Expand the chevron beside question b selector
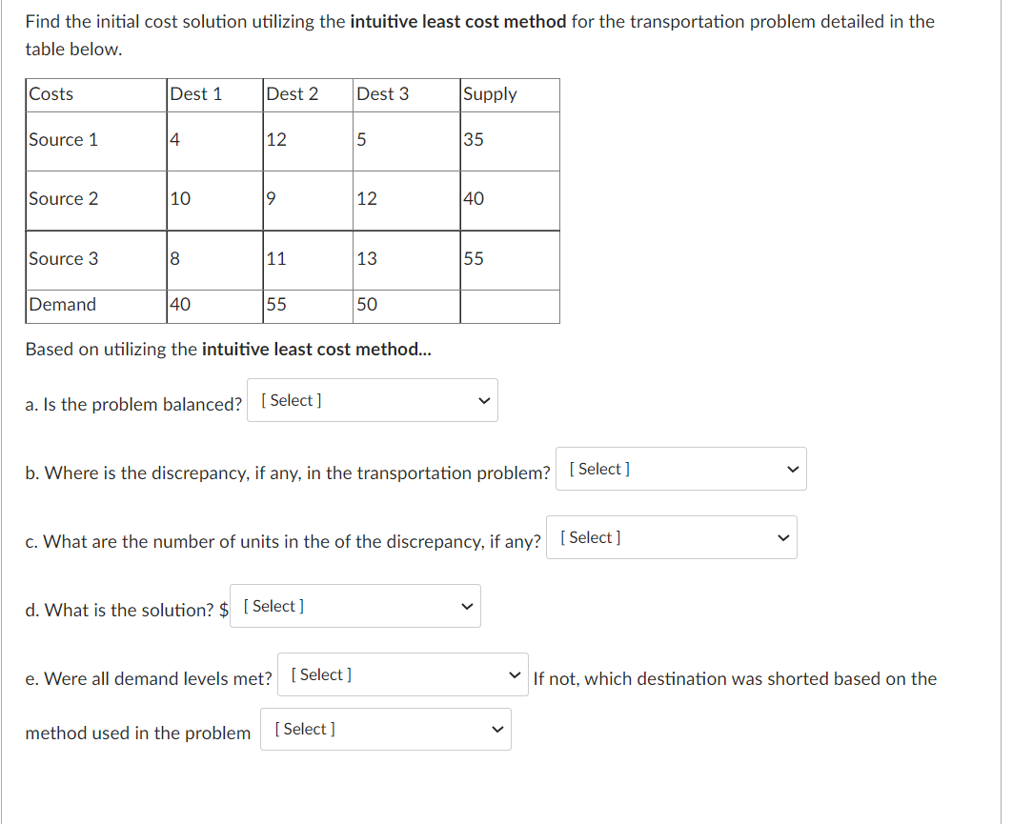Image resolution: width=1012 pixels, height=824 pixels. 794,469
